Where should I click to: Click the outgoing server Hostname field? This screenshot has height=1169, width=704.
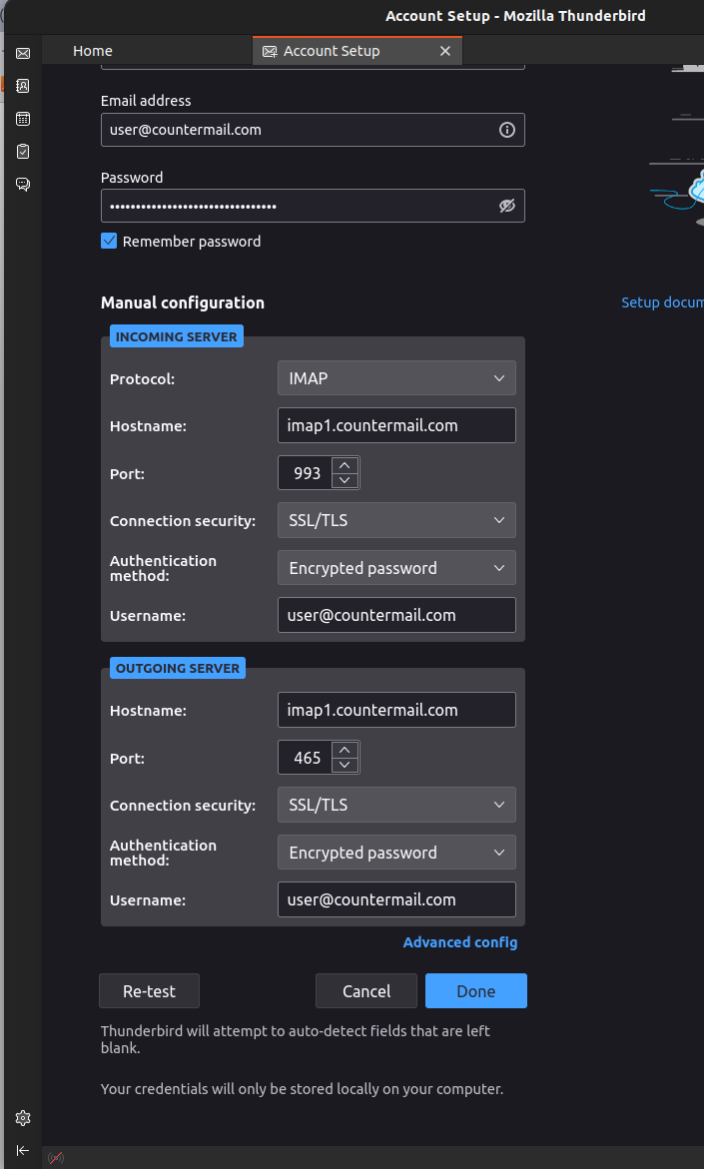pos(396,710)
